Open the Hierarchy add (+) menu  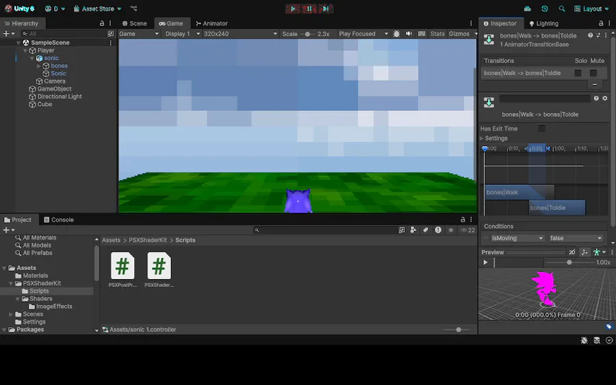click(9, 34)
